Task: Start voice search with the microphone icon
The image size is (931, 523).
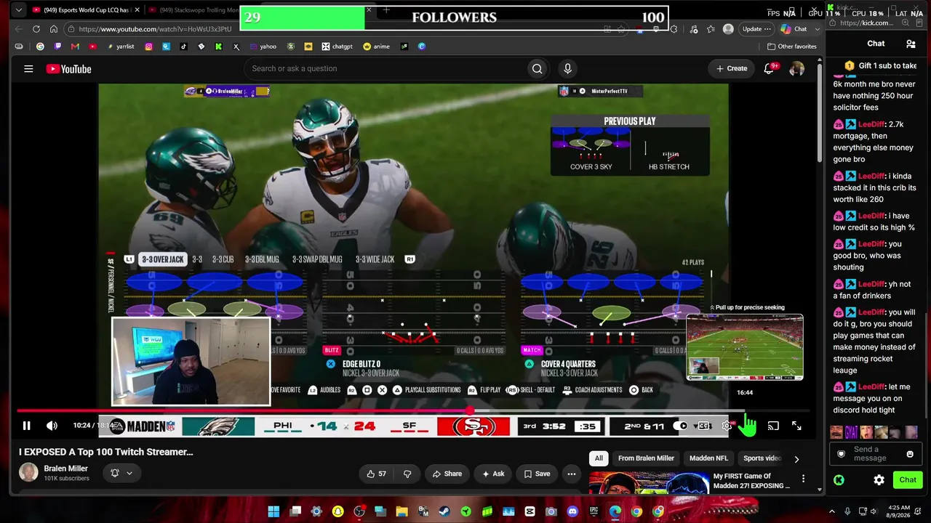Action: (567, 68)
